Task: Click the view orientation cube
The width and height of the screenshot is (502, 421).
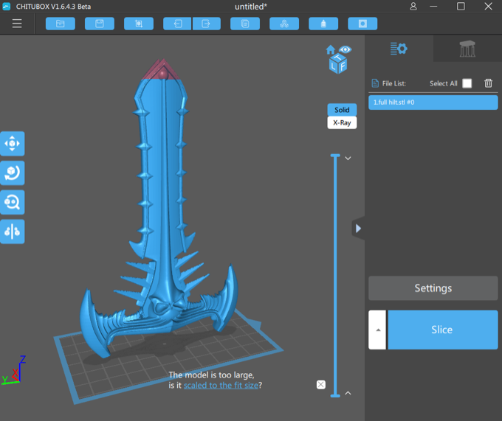Action: (338, 64)
